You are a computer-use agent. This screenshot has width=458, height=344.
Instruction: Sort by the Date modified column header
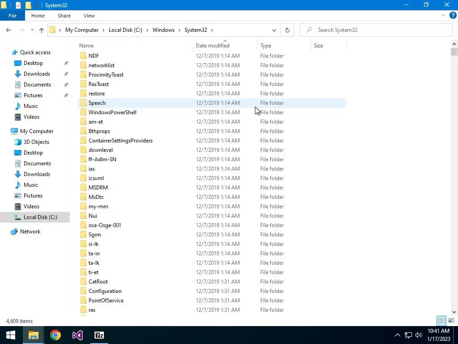[225, 45]
